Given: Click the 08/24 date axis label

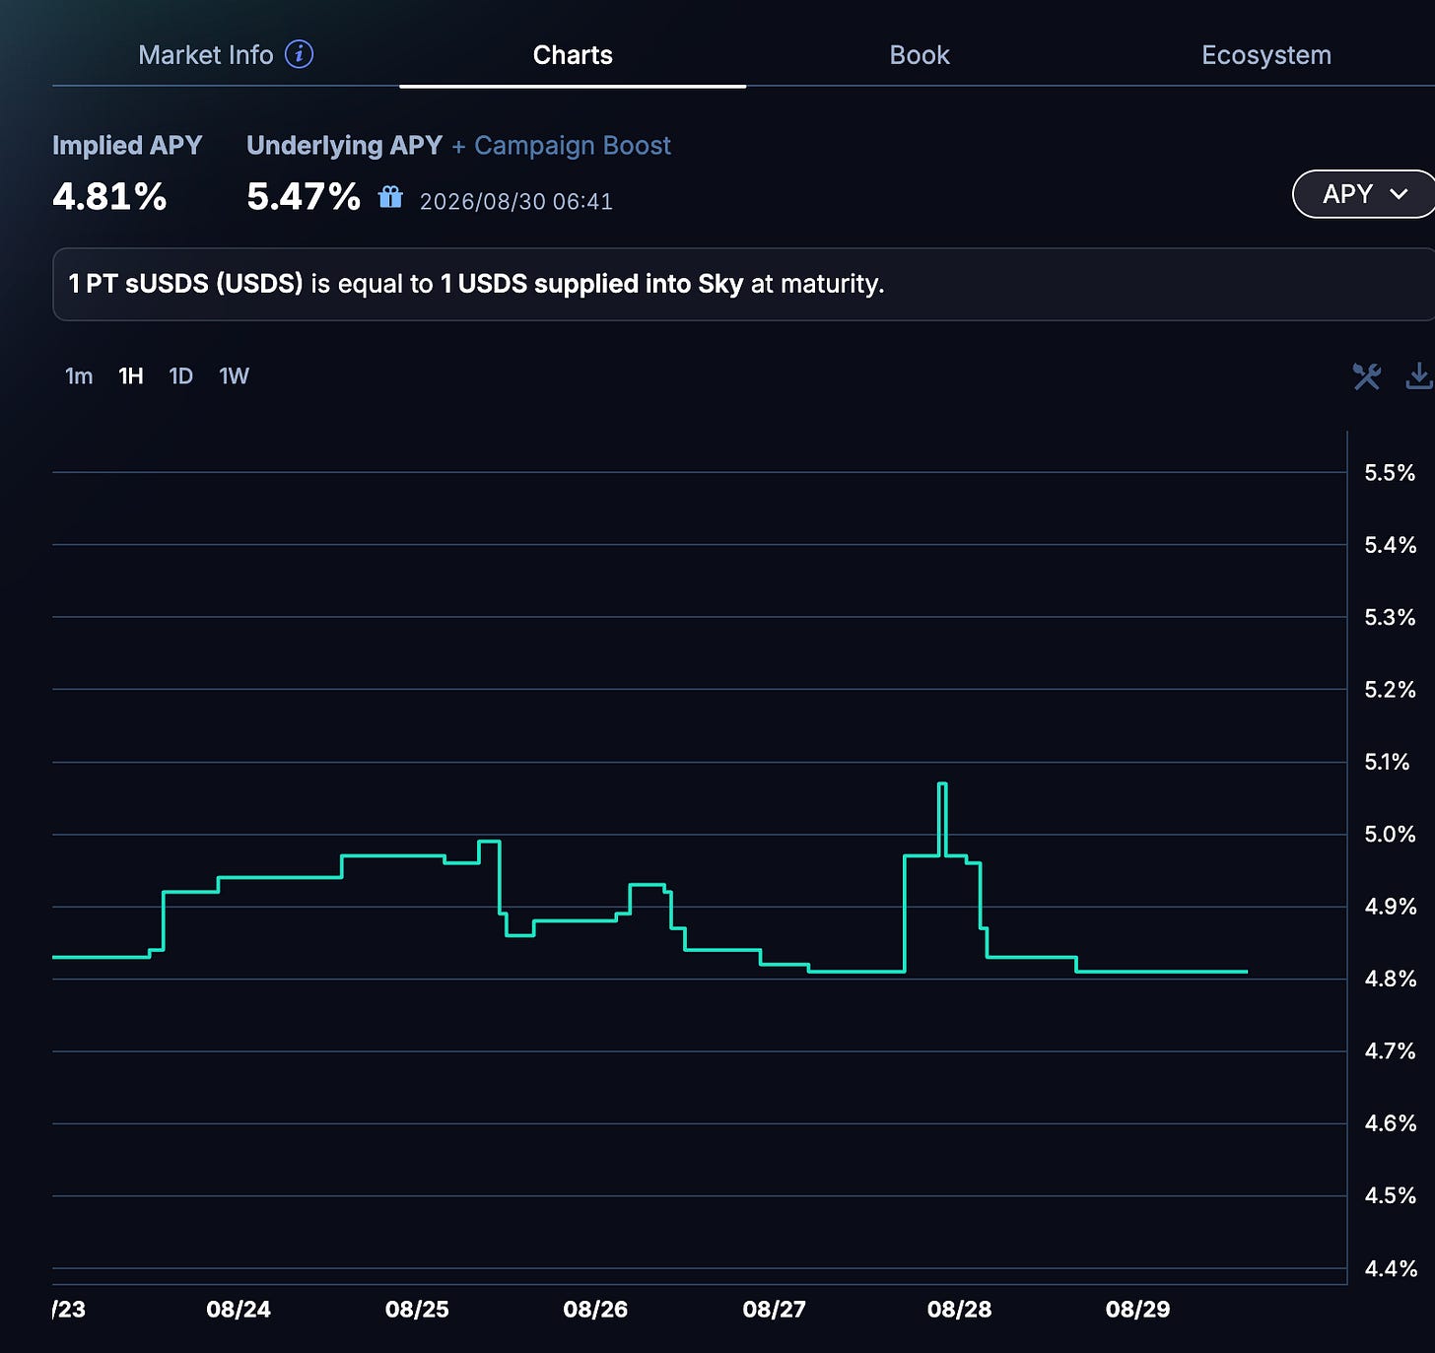Looking at the screenshot, I should tap(239, 1310).
